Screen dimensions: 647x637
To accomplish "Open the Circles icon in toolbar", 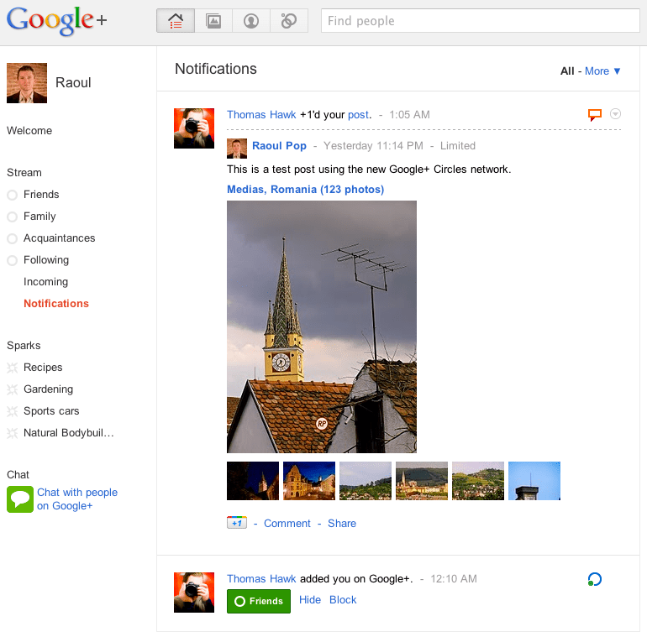I will coord(289,21).
